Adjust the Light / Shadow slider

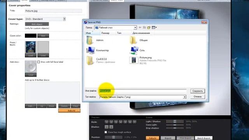[x=175, y=121]
